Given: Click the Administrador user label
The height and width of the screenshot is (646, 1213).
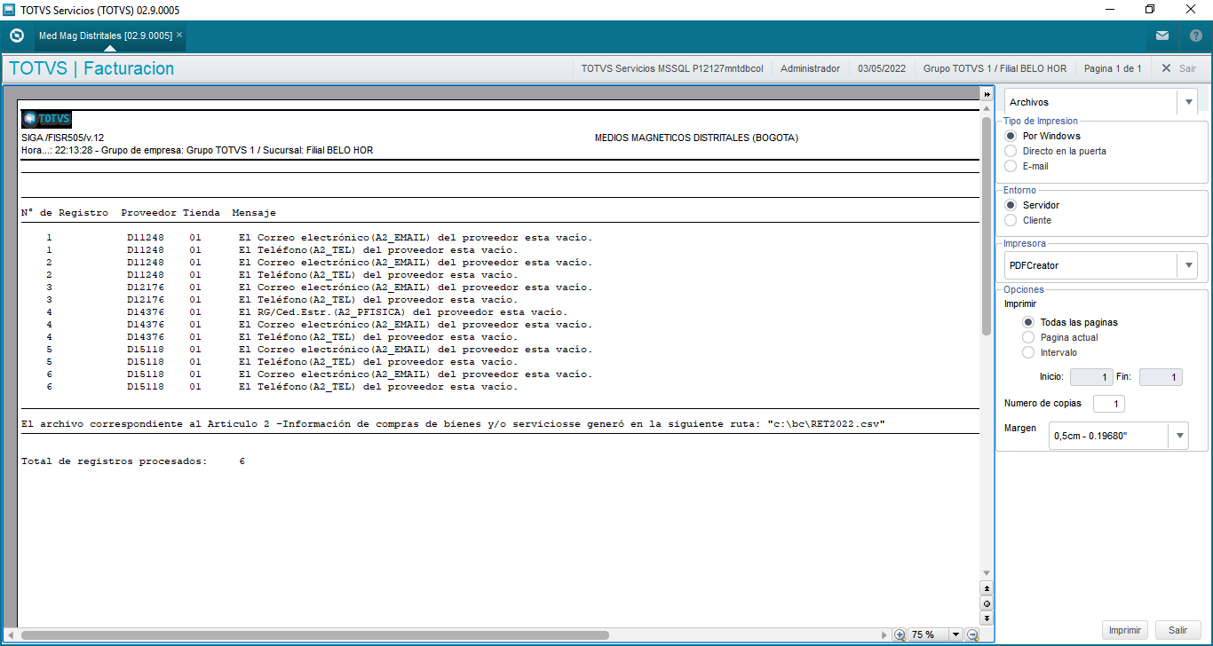Looking at the screenshot, I should [x=810, y=68].
